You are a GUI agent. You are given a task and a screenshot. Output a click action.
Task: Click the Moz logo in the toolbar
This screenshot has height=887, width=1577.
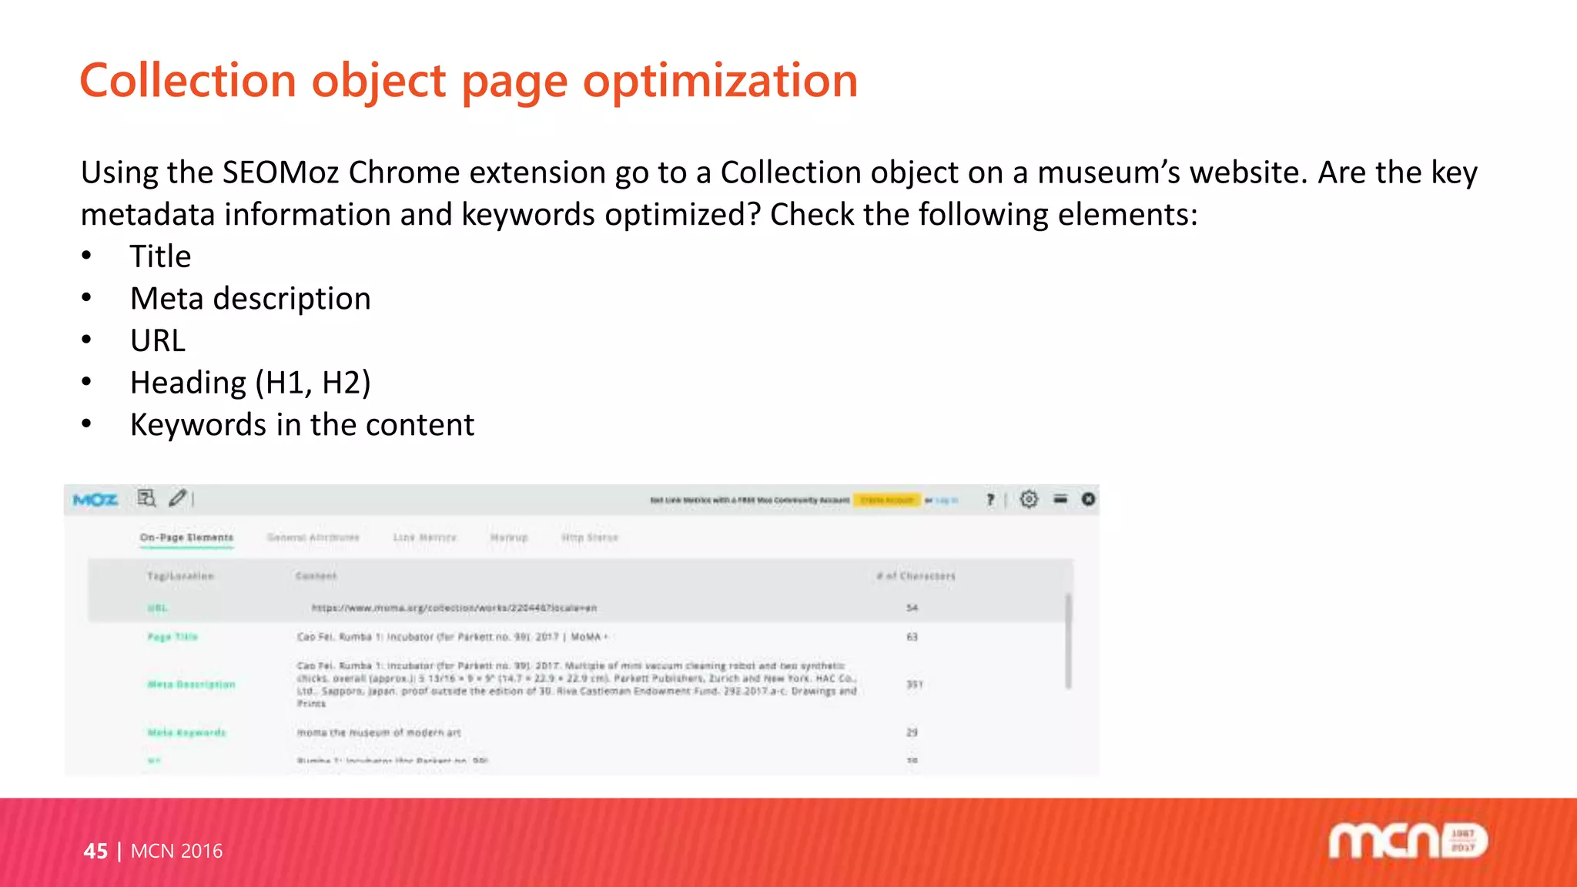95,500
